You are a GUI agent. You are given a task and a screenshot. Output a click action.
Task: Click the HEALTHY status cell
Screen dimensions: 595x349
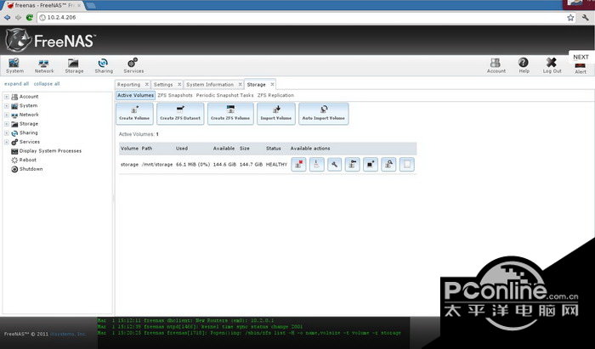click(x=276, y=165)
